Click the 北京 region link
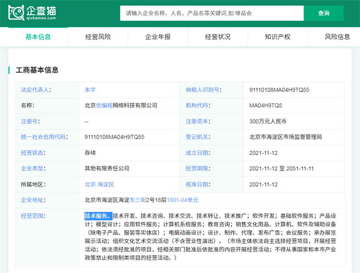The width and height of the screenshot is (360, 273). pos(90,184)
